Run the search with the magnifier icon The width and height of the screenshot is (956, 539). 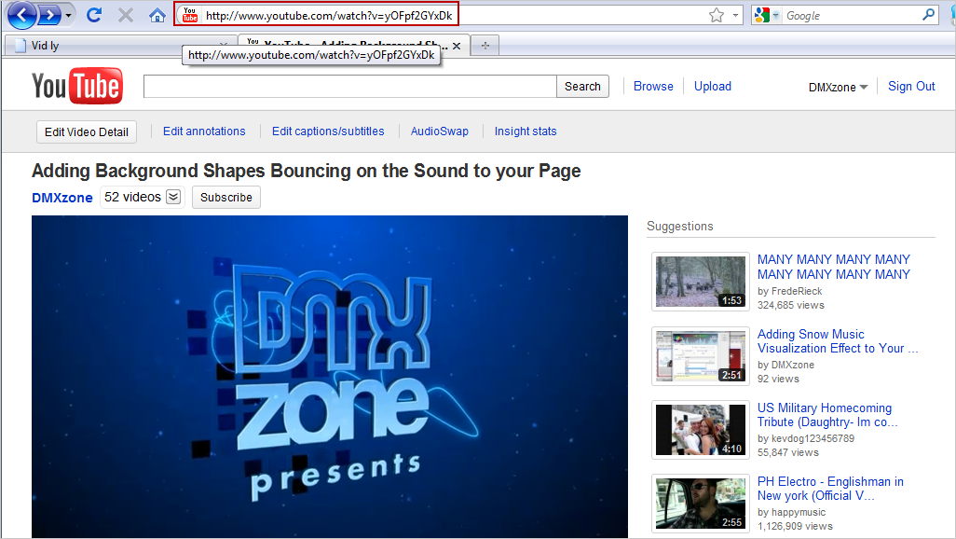pyautogui.click(x=928, y=15)
